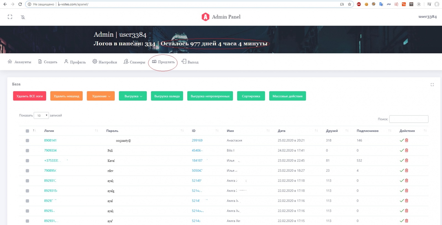Screen dimensions: 442x225
Task: Click user3384 name in top-right header
Action: [427, 17]
